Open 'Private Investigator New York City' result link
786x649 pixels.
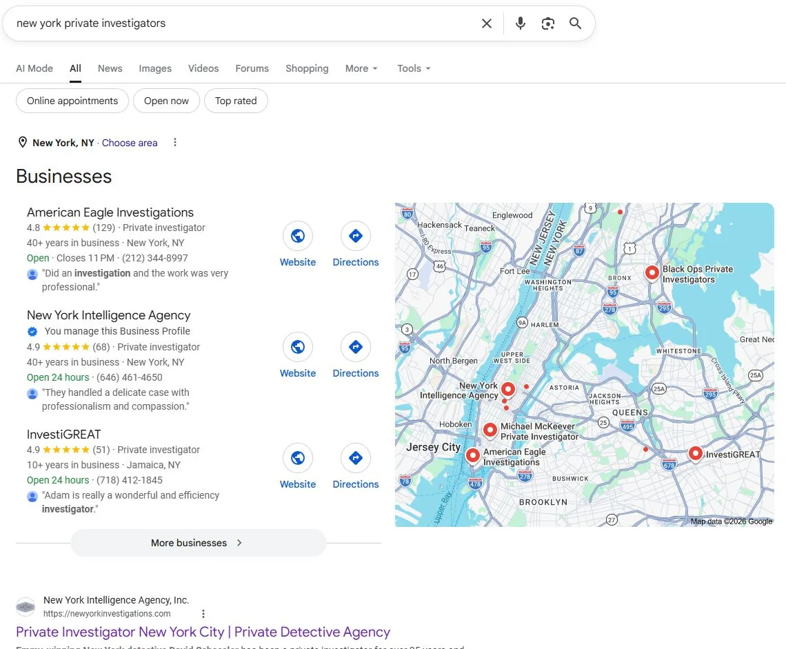coord(203,632)
